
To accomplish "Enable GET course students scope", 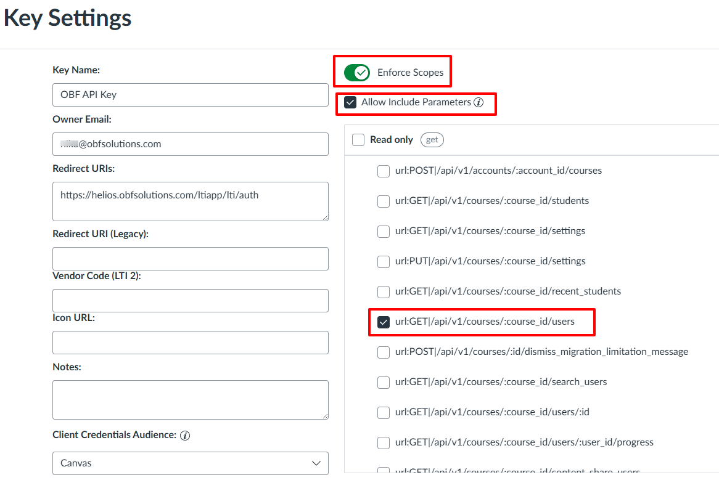I will (384, 201).
